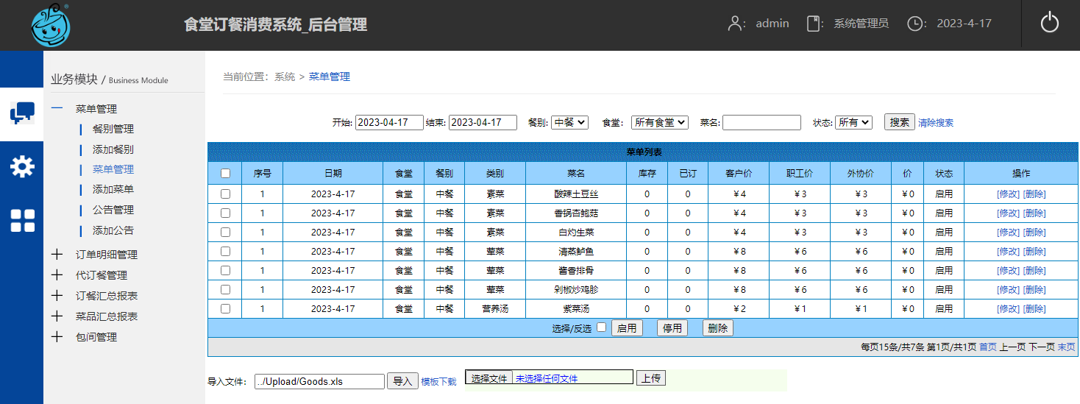The height and width of the screenshot is (404, 1080).
Task: Expand the 菜品汇总报表 plus icon
Action: click(57, 316)
